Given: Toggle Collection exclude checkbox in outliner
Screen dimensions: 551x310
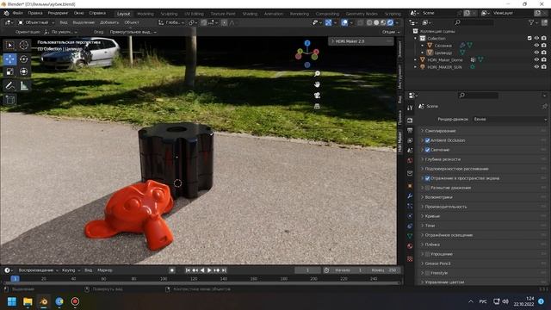Looking at the screenshot, I should (x=529, y=38).
